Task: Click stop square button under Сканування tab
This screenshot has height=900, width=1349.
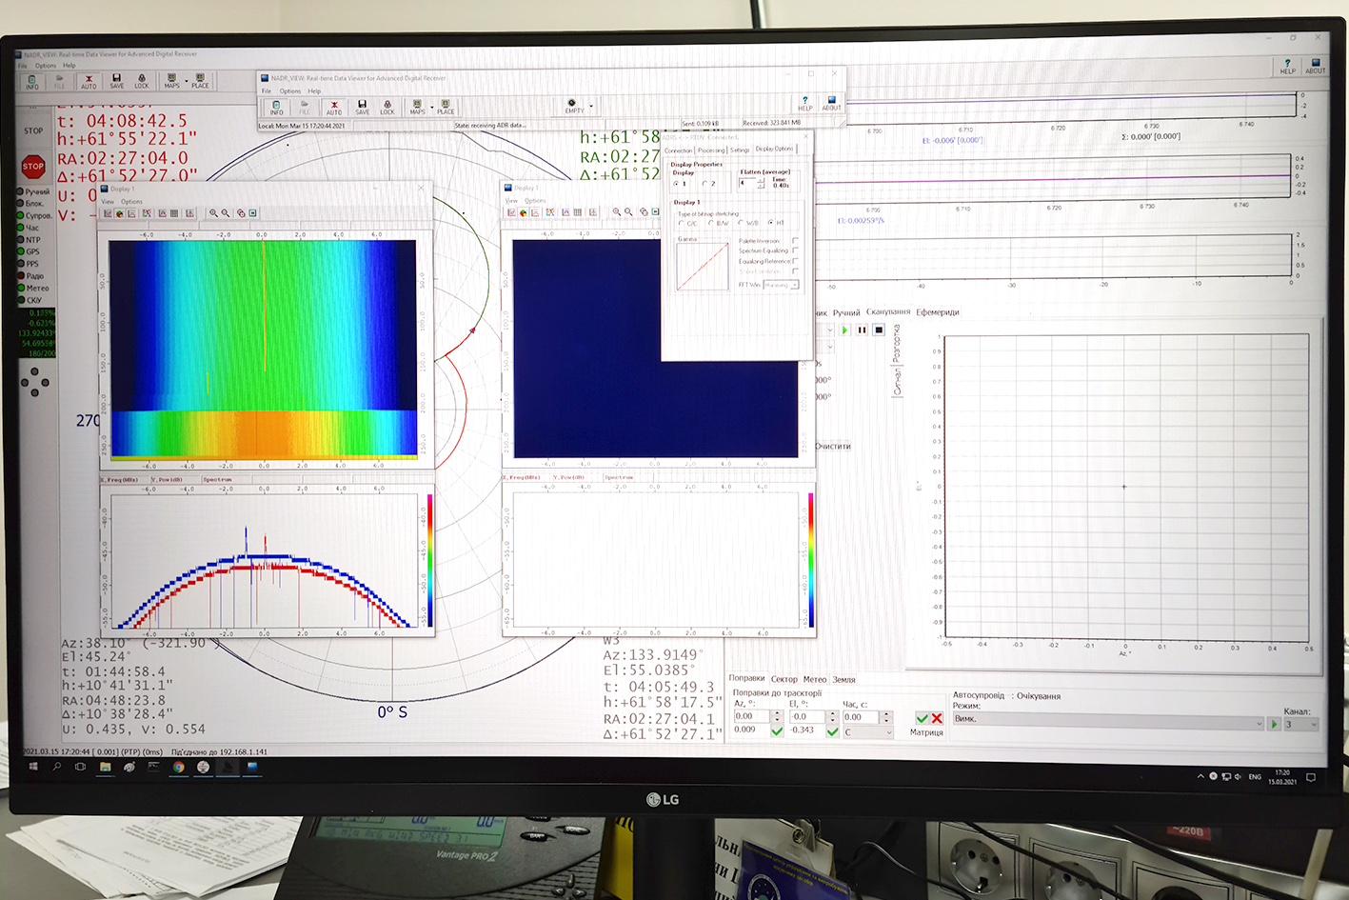Action: (879, 330)
